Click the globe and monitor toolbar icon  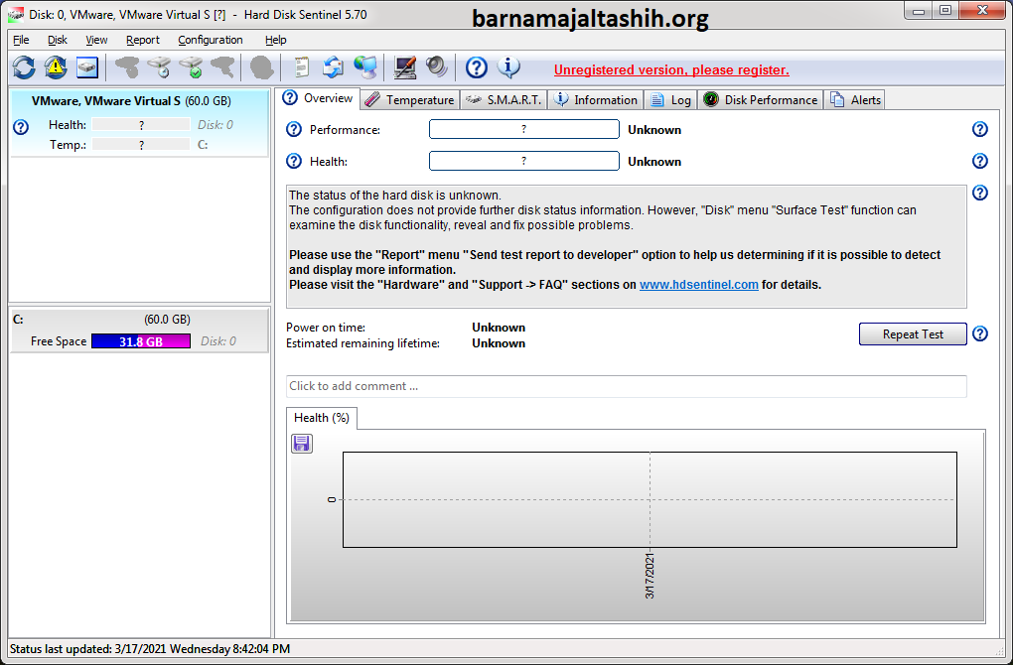(x=365, y=67)
